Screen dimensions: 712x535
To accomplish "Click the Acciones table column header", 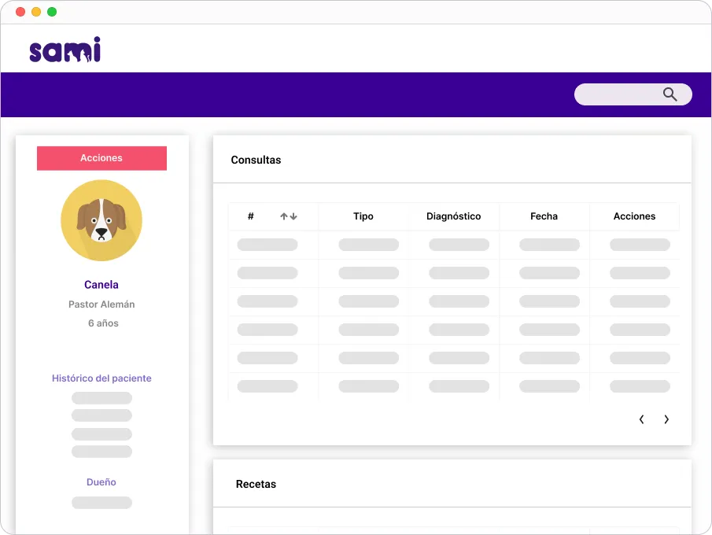I will point(634,216).
